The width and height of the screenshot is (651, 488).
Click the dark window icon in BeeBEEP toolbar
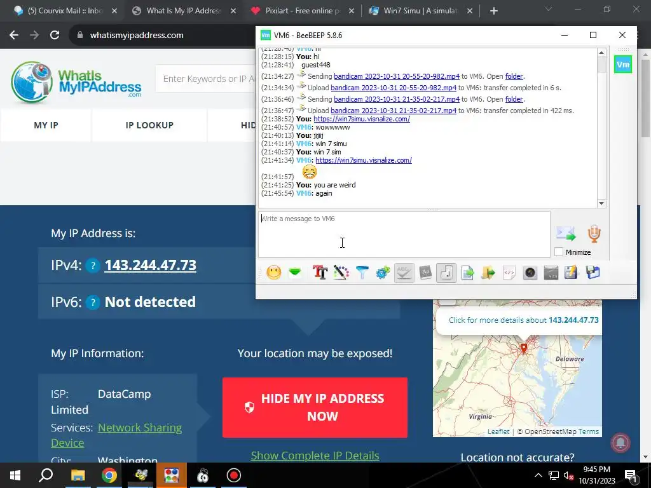coord(551,273)
